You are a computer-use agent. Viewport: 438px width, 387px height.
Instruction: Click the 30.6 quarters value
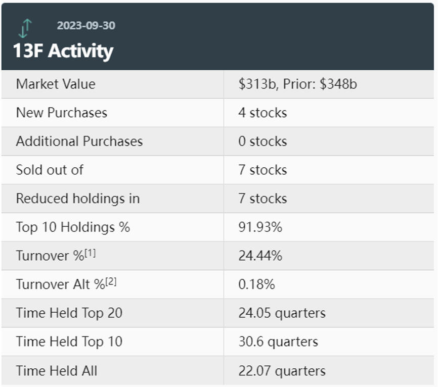[x=278, y=342]
